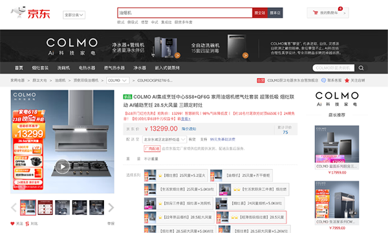This screenshot has width=388, height=233.
Task: Click COLMO厨卫电器京东自营旗舰店 store name
Action: pyautogui.click(x=292, y=81)
